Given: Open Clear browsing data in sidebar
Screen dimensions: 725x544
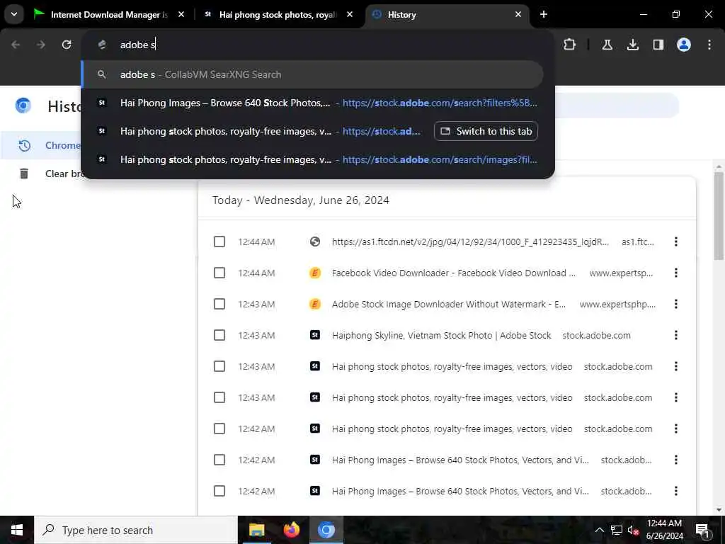Looking at the screenshot, I should 42,174.
